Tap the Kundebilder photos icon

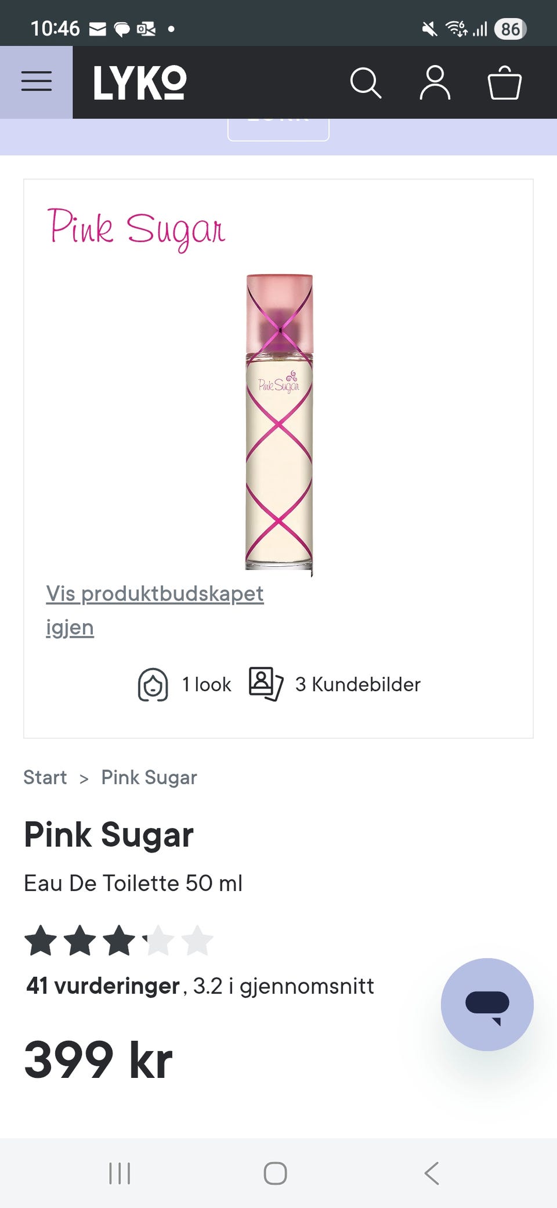[266, 684]
